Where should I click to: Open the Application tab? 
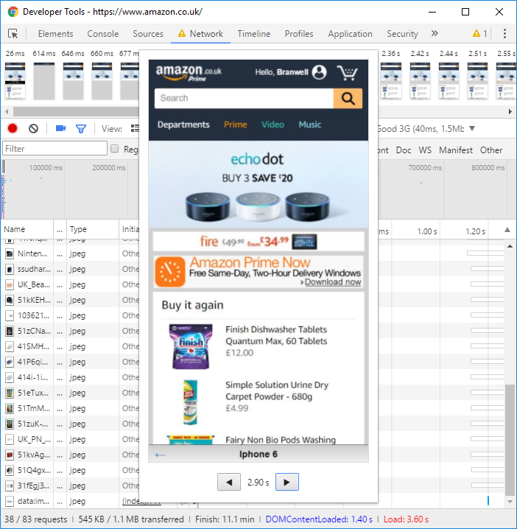(350, 34)
